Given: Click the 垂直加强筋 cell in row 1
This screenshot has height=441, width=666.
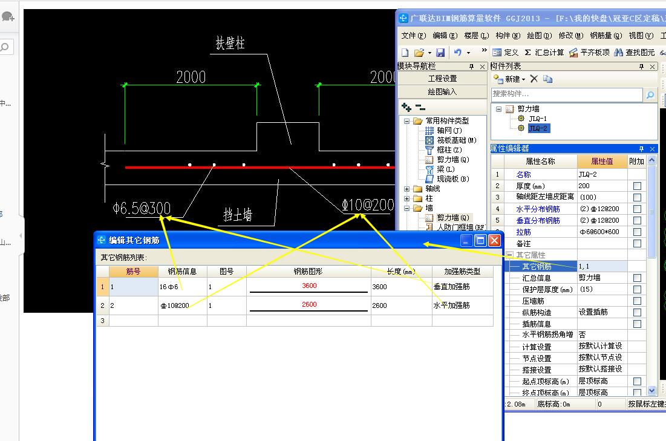Looking at the screenshot, I should pos(463,287).
